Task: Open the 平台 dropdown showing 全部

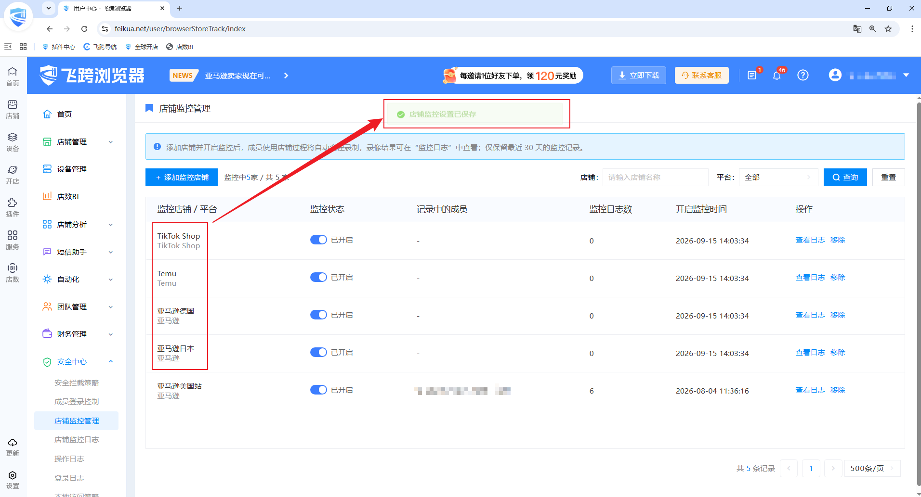Action: pos(778,177)
